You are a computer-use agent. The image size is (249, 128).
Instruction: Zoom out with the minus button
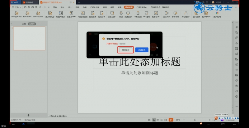[x=184, y=120]
